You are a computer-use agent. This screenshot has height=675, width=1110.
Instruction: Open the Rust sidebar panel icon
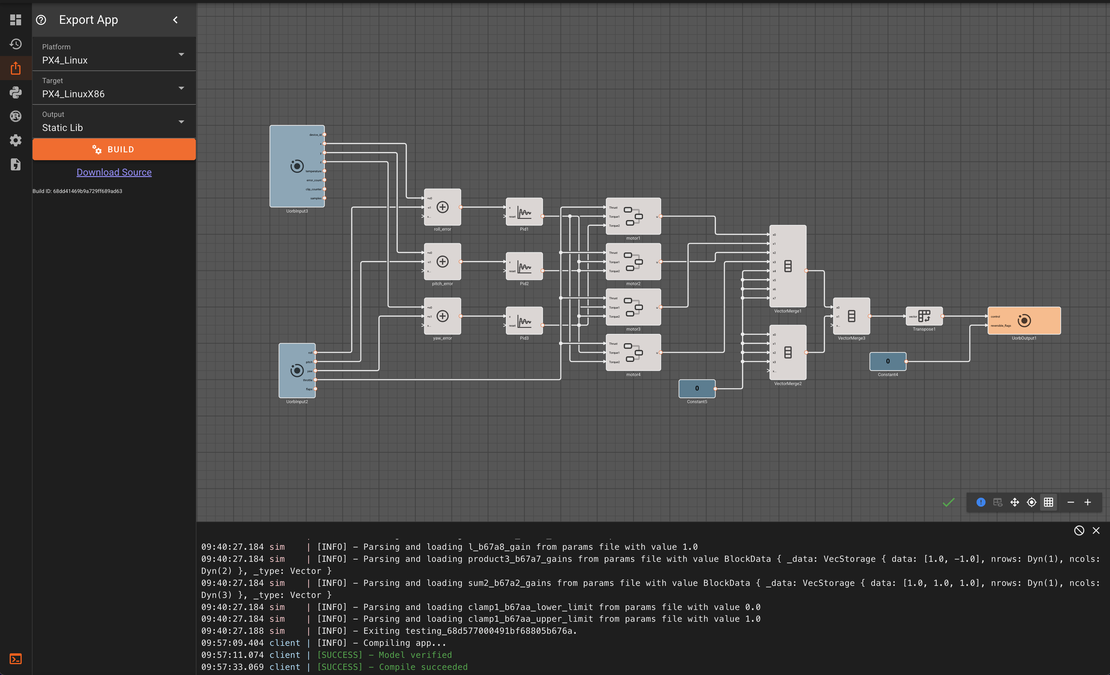16,117
